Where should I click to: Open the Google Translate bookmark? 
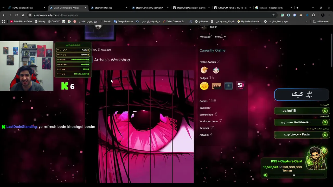tap(123, 22)
